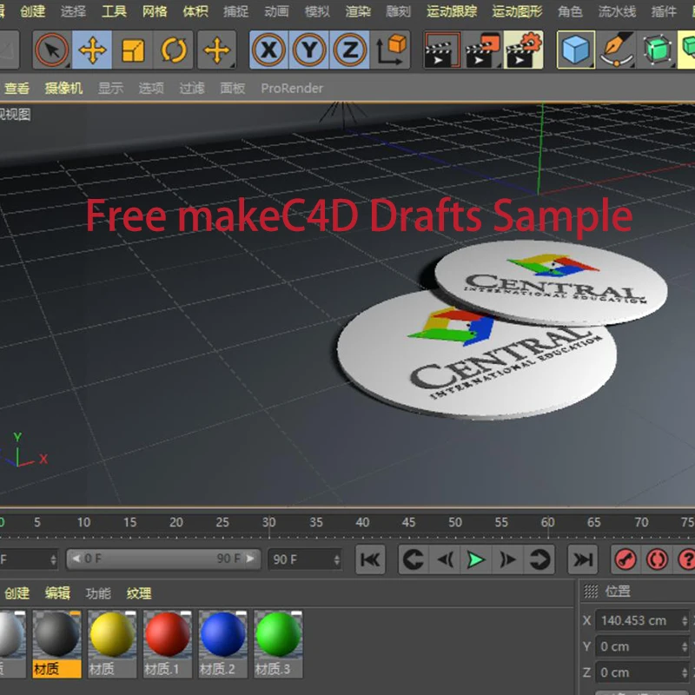Click the green subdivision surface cube icon
The image size is (695, 695).
coord(657,50)
